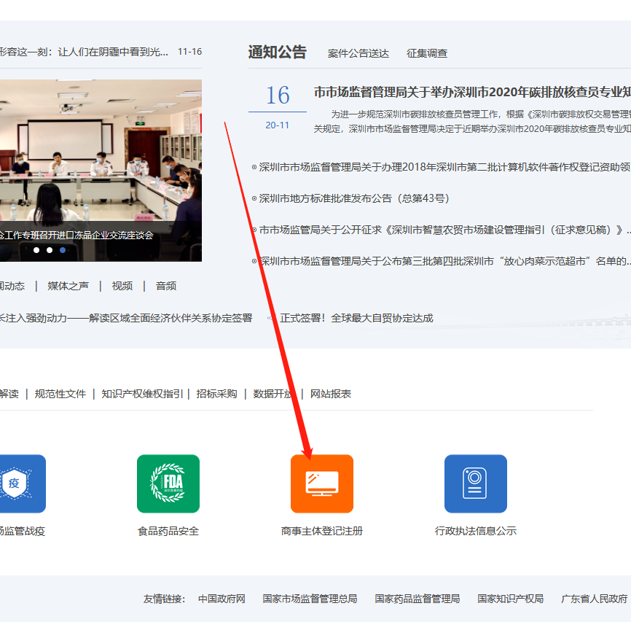Viewport: 631px width, 622px height.
Task: Click the 视频 menu item
Action: pyautogui.click(x=122, y=285)
